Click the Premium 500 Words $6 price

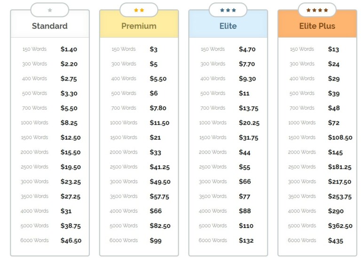point(154,94)
